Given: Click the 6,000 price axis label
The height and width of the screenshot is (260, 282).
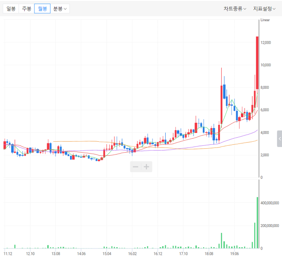Looking at the screenshot, I should click(265, 110).
